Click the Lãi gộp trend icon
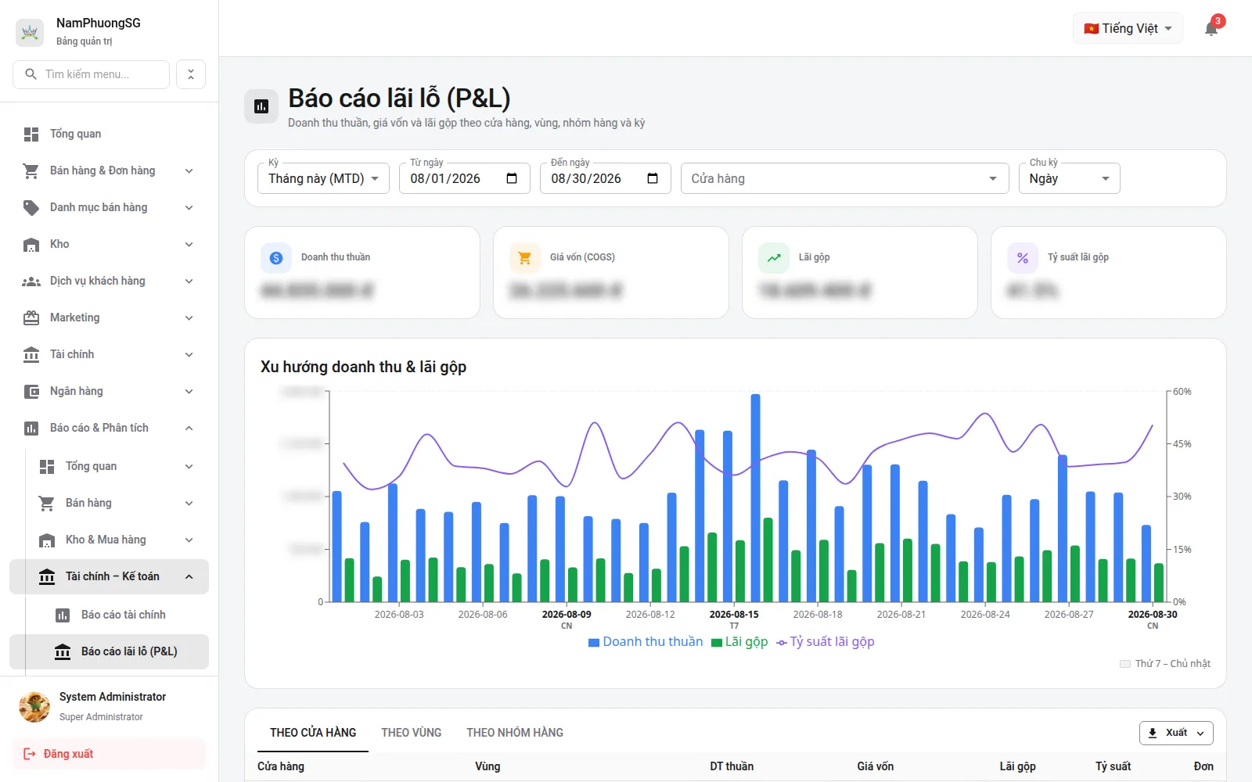 (774, 258)
